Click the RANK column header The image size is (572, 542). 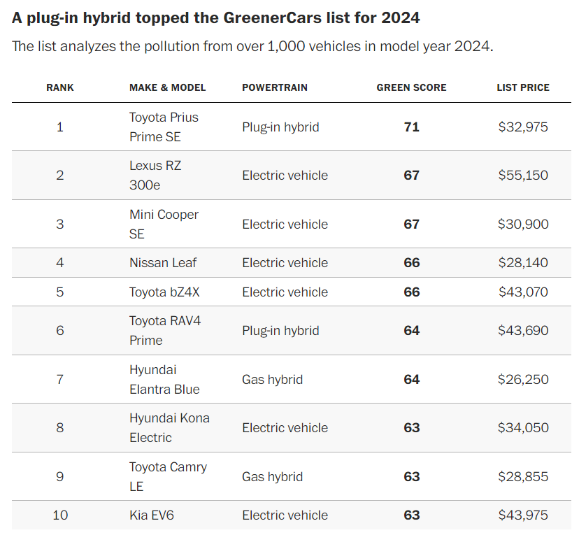tap(59, 87)
